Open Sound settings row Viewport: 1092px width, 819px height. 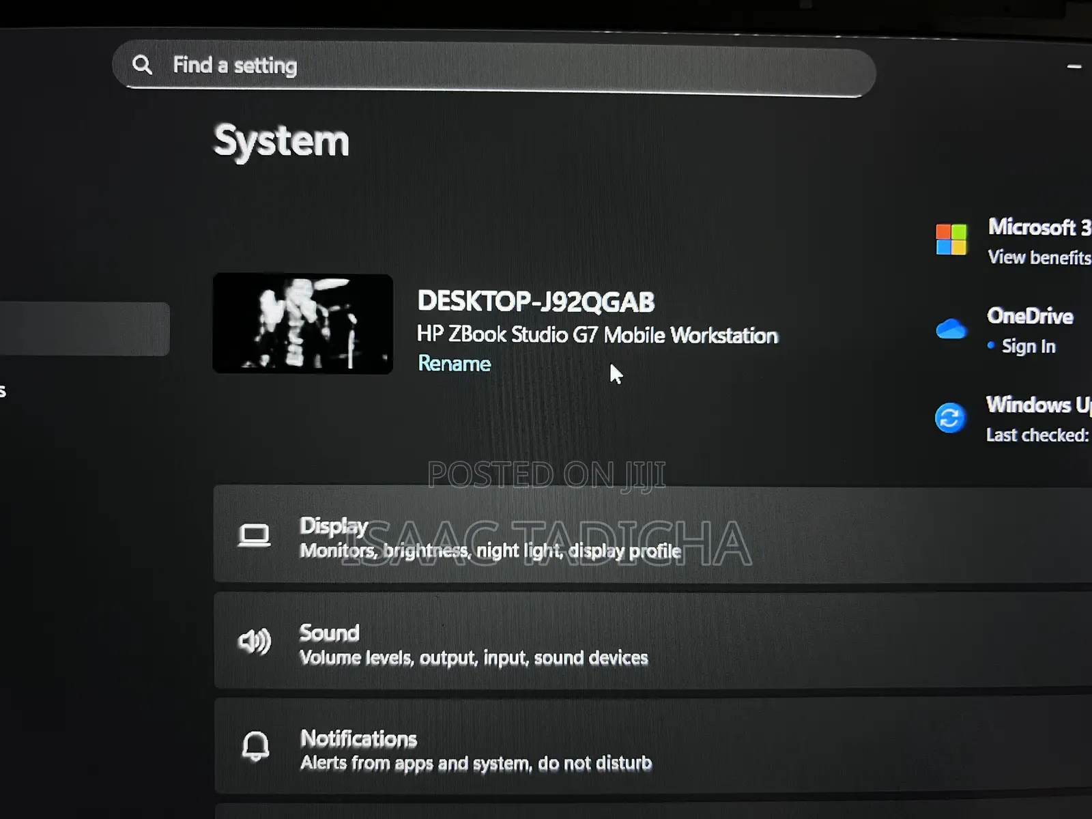652,641
